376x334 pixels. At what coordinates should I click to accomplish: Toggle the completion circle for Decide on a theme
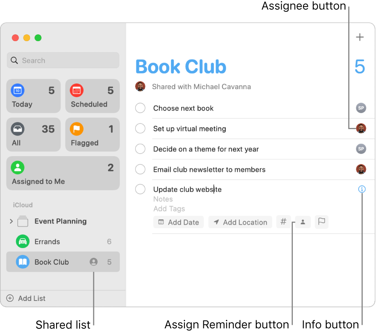[x=140, y=148]
